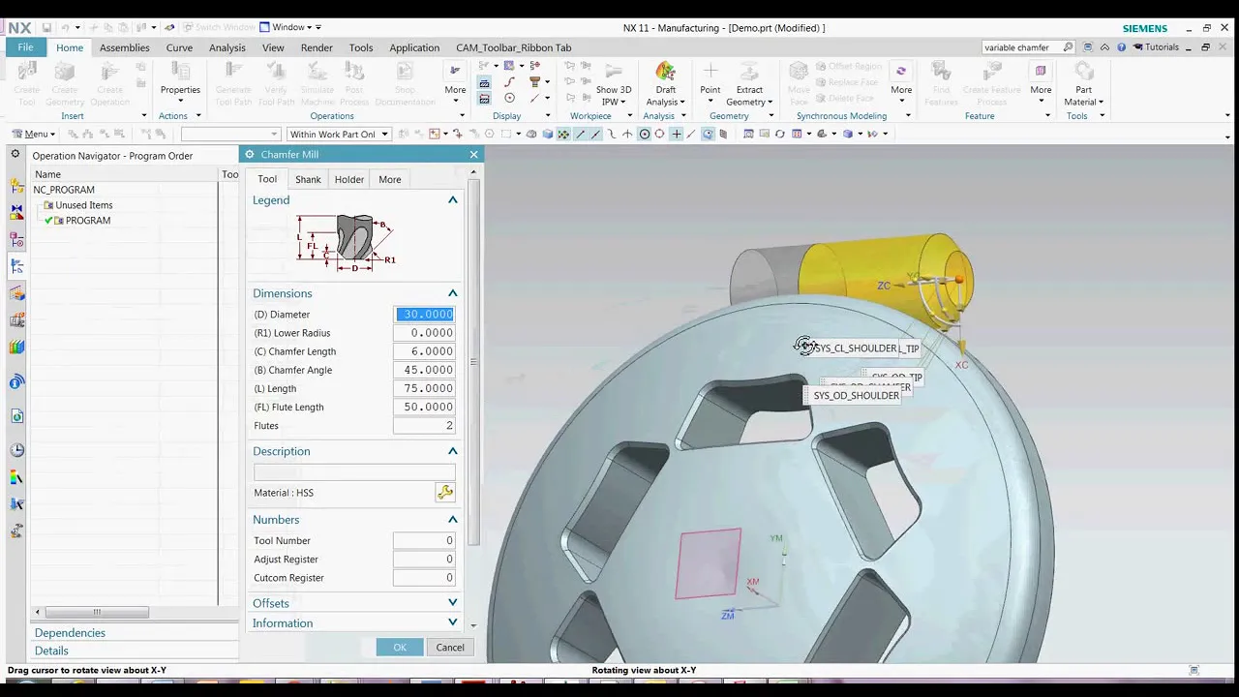Image resolution: width=1239 pixels, height=697 pixels.
Task: Toggle the green snap-points-enable option
Action: tap(563, 134)
